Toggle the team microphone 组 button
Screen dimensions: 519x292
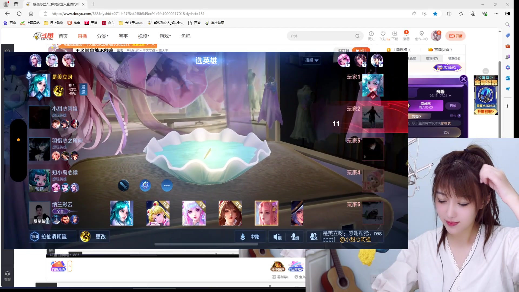pos(295,237)
